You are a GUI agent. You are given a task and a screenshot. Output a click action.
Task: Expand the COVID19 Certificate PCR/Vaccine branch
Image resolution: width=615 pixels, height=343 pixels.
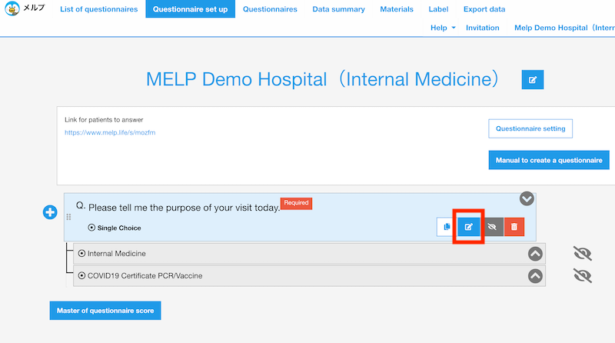pyautogui.click(x=535, y=276)
